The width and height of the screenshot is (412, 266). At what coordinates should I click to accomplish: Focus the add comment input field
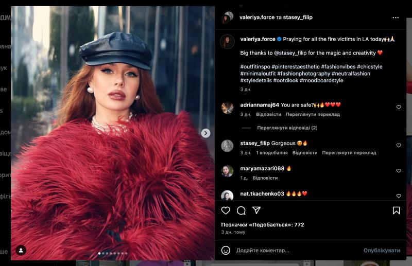click(x=297, y=251)
